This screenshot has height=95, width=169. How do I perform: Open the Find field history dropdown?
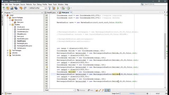coord(74,90)
